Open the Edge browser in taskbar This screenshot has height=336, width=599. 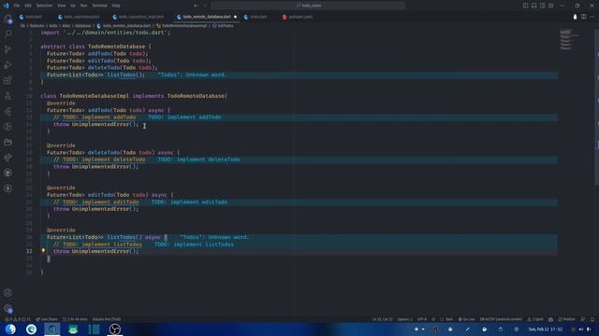pos(31,329)
